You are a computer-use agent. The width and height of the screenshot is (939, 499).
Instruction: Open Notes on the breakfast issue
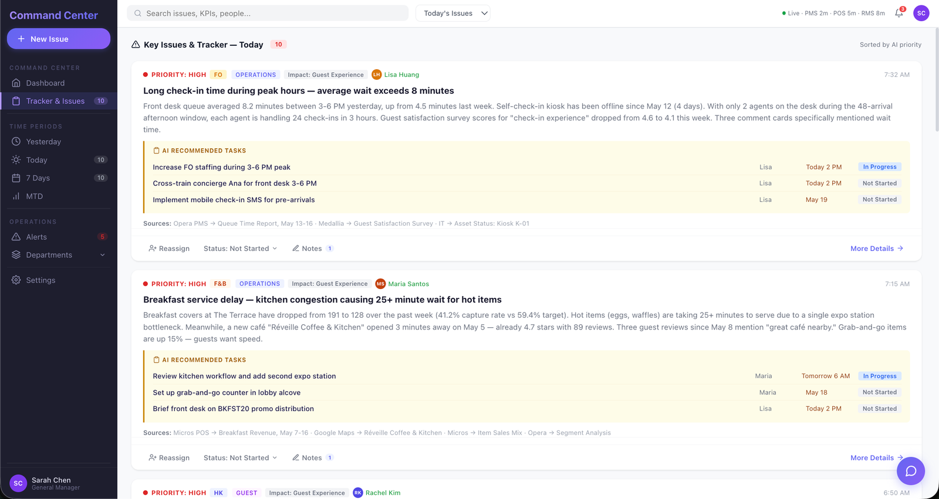point(313,458)
